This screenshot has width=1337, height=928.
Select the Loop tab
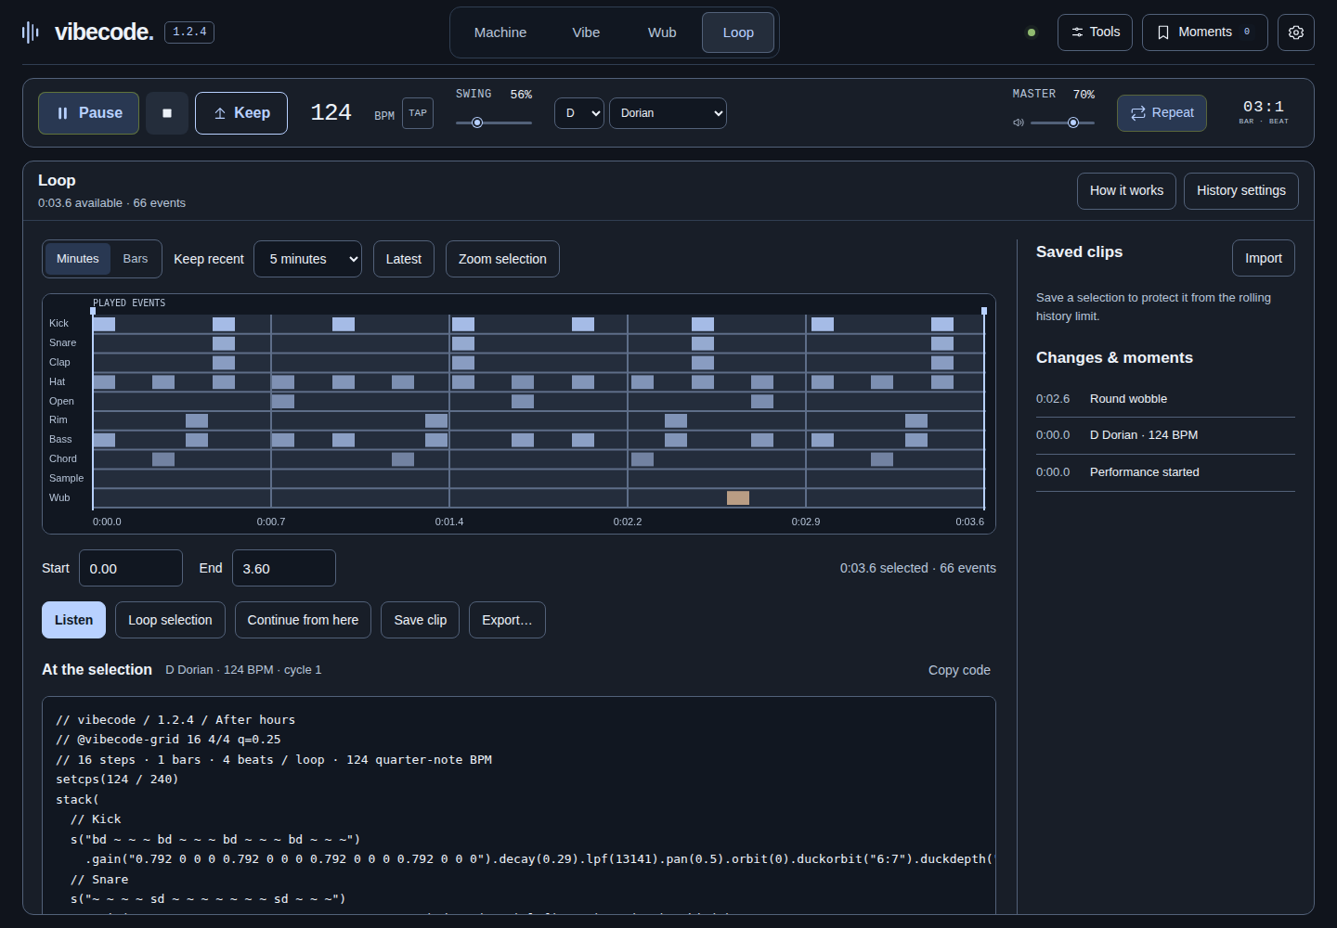[738, 32]
